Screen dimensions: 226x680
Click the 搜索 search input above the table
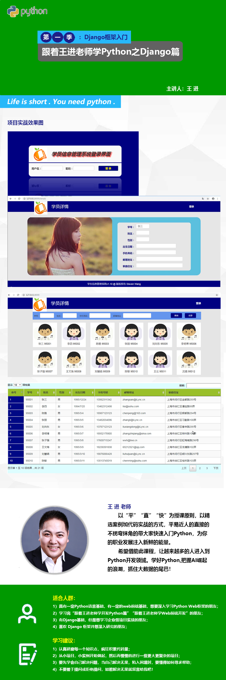tap(203, 385)
